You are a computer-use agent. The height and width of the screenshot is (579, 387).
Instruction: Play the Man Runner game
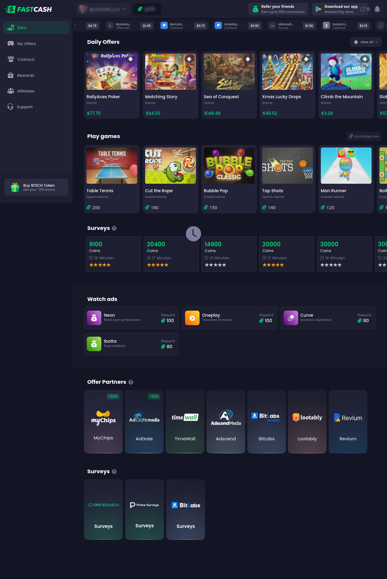point(346,179)
